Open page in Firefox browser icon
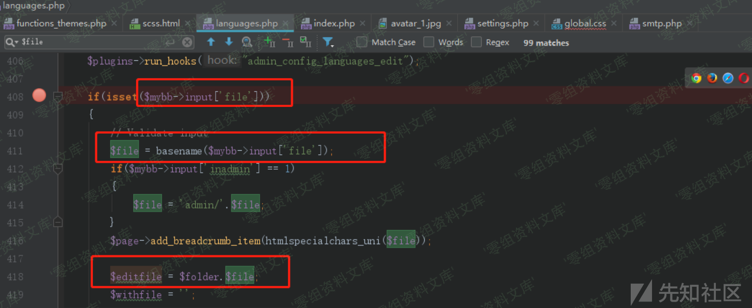The image size is (752, 308). [712, 78]
